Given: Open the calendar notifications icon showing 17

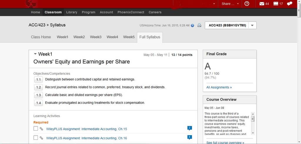Looking at the screenshot, I should [x=276, y=4].
